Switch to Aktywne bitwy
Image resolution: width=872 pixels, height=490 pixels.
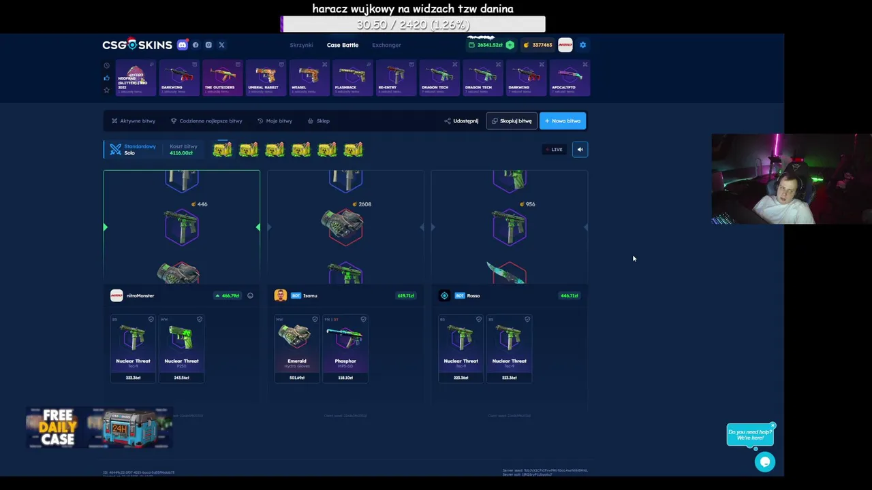coord(134,121)
